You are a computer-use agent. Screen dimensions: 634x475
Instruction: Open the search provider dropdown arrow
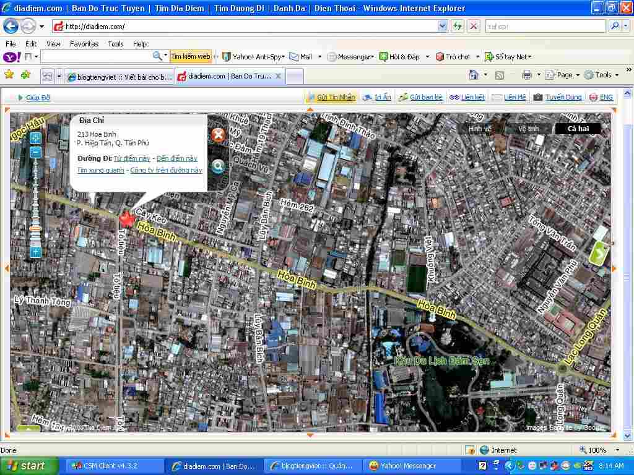tap(625, 26)
